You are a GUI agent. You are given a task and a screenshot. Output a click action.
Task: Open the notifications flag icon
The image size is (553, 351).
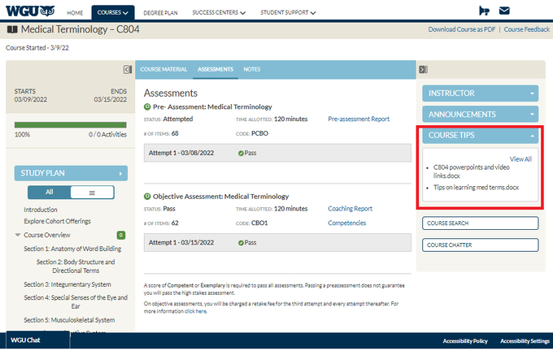485,11
